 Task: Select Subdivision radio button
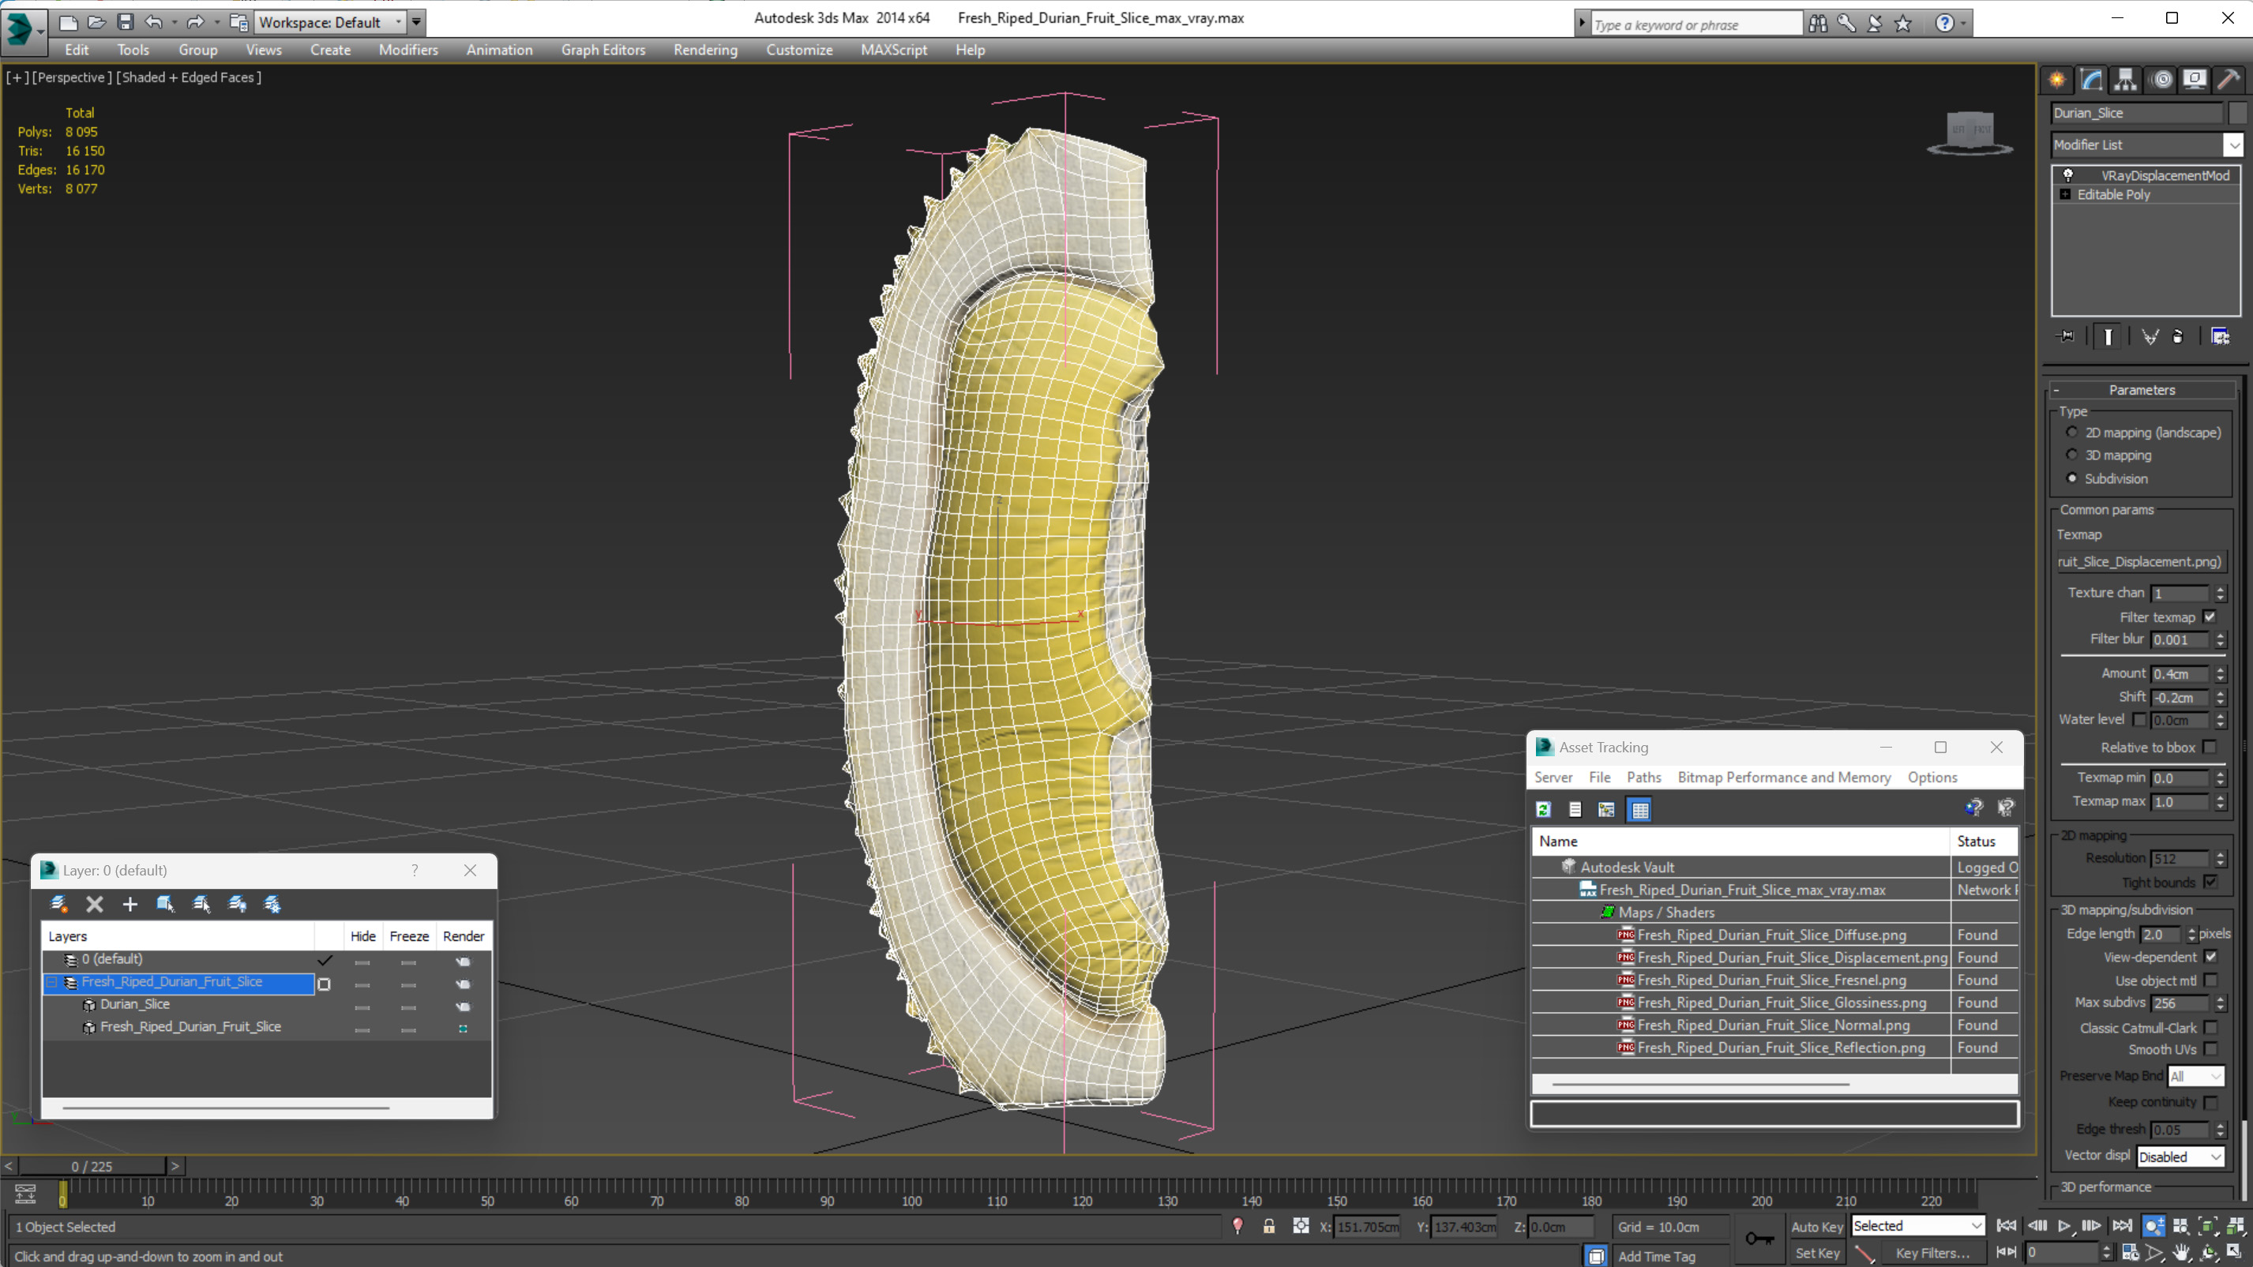pos(2071,478)
